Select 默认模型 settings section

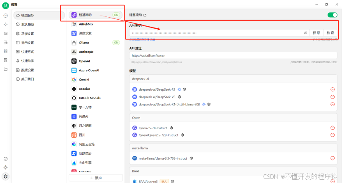point(39,24)
